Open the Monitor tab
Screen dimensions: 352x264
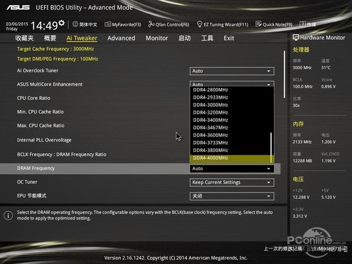tap(157, 38)
